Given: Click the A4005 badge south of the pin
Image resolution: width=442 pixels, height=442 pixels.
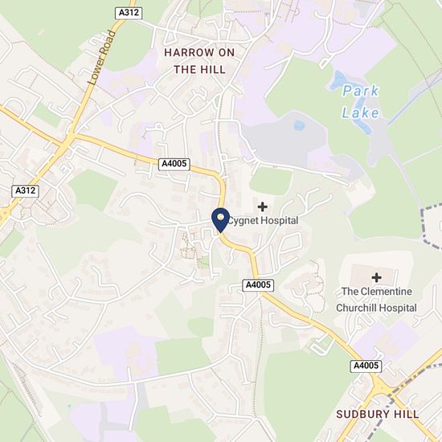Looking at the screenshot, I should click(x=258, y=285).
